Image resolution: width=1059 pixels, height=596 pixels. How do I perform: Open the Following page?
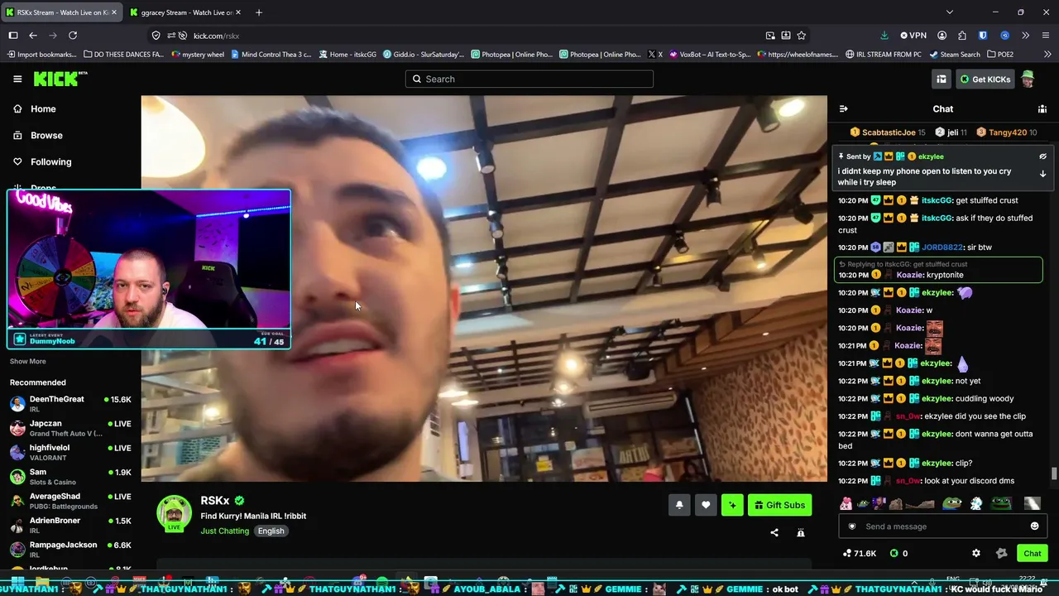51,161
